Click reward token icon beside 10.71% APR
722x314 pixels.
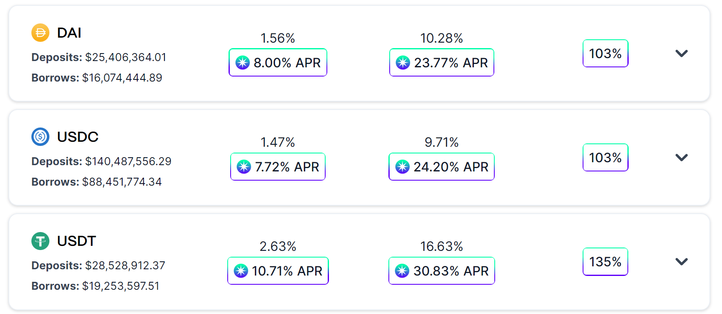tap(241, 271)
